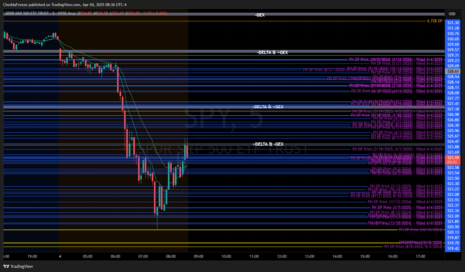
Task: Click the 524.47 price axis label
Action: point(453,142)
